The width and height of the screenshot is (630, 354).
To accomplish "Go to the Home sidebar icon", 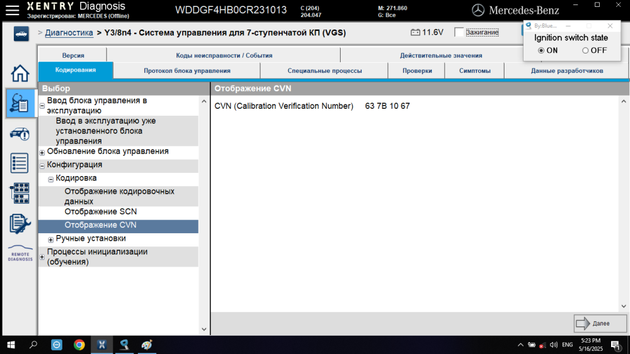I will (20, 74).
